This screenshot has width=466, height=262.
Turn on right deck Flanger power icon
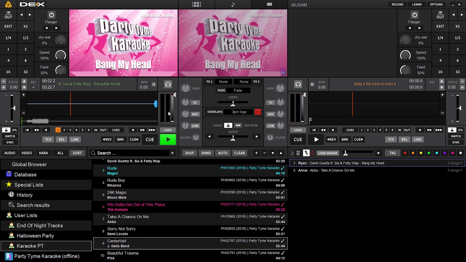pos(414,15)
